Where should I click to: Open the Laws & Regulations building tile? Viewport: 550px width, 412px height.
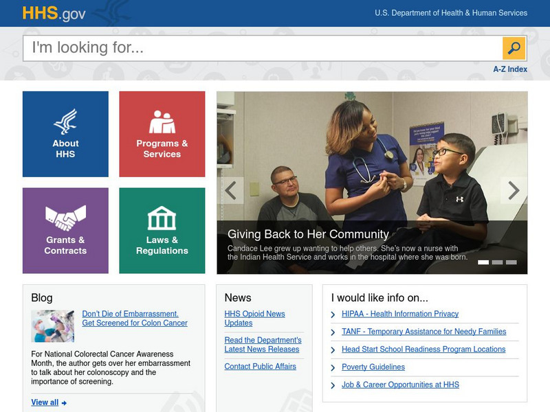coord(162,231)
